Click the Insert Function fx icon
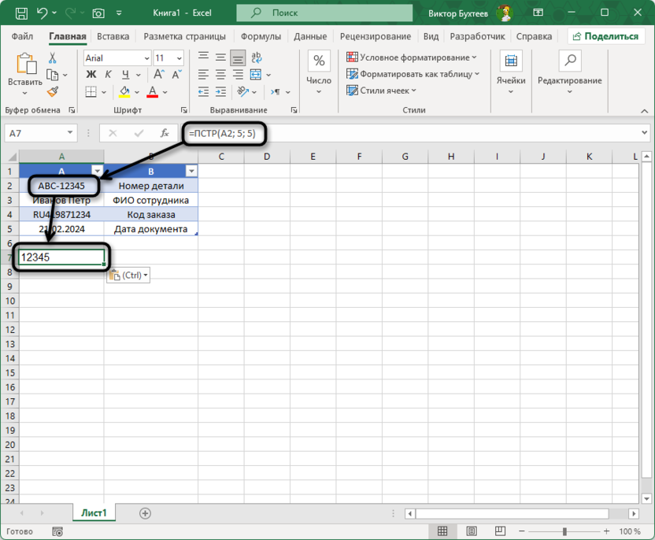Image resolution: width=655 pixels, height=540 pixels. 165,134
